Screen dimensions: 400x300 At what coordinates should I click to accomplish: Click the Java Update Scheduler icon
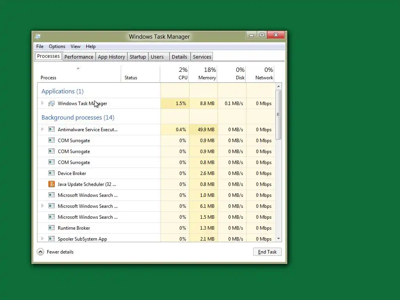pyautogui.click(x=52, y=184)
